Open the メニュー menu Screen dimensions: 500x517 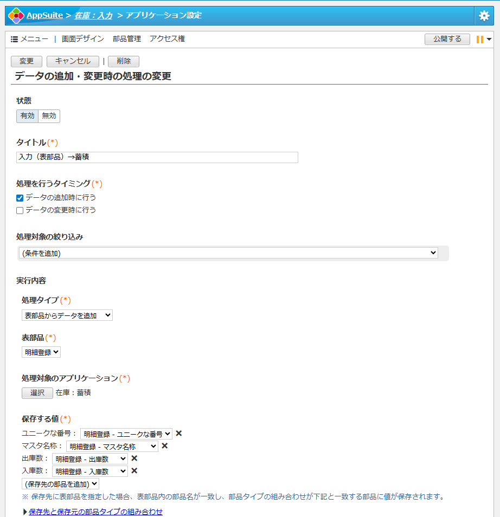coord(34,39)
